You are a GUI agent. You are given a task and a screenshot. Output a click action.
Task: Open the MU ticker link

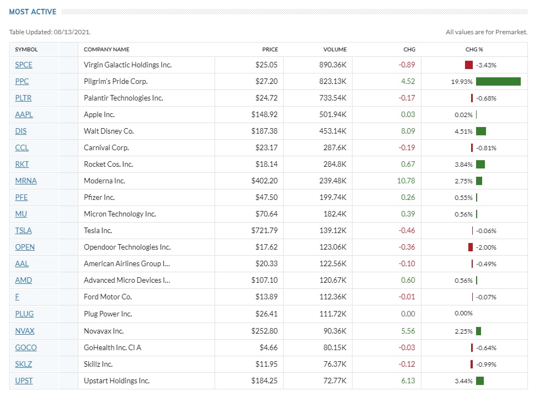point(21,214)
